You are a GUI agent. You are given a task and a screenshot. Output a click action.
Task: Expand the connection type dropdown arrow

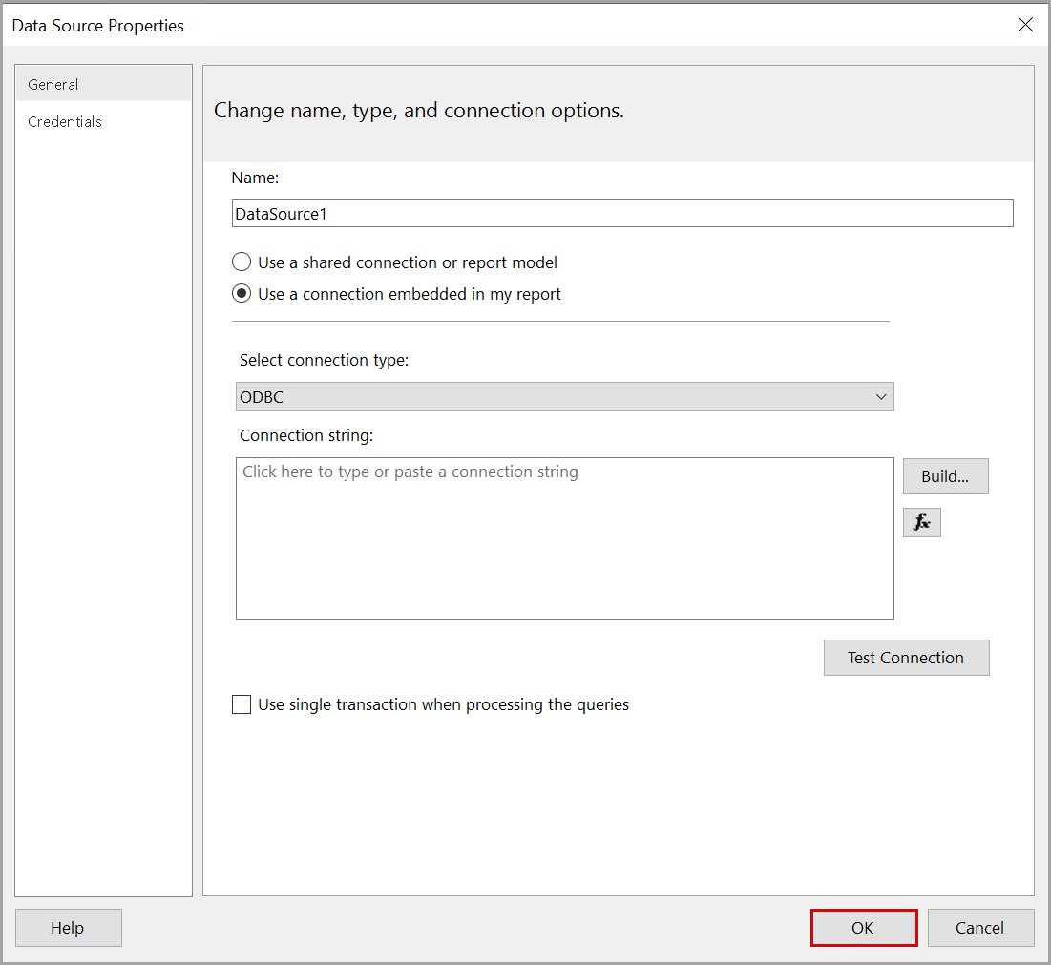coord(881,397)
